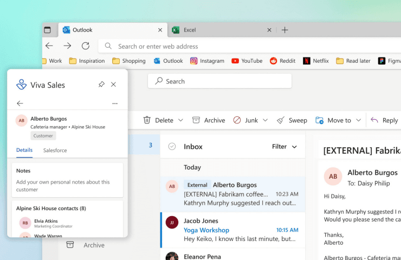Expand the Junk dropdown arrow
Viewport: 401px width, 260px height.
pos(266,120)
